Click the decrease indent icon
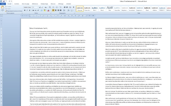This screenshot has width=171, height=106. click(65, 7)
